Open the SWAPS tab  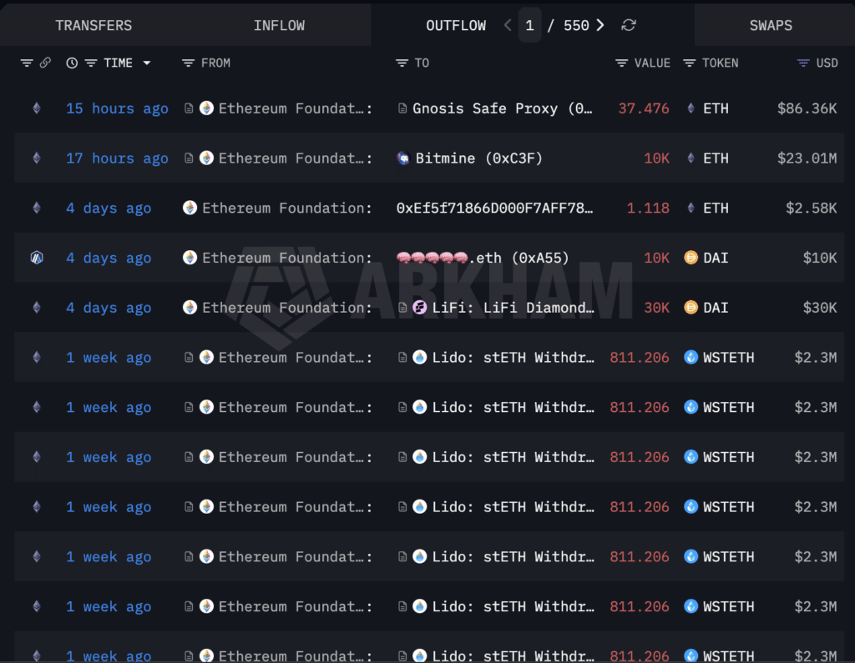pyautogui.click(x=771, y=26)
